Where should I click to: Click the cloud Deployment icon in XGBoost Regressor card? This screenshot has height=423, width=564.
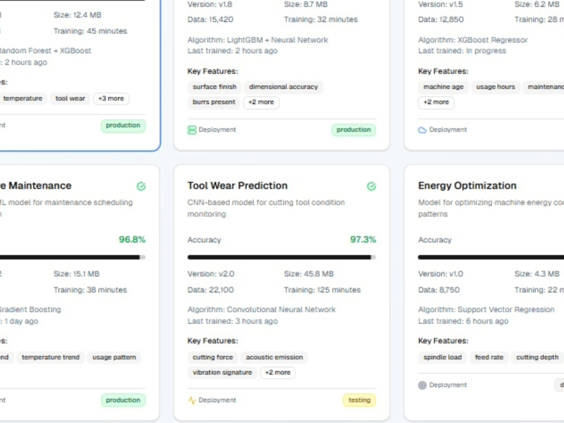422,130
